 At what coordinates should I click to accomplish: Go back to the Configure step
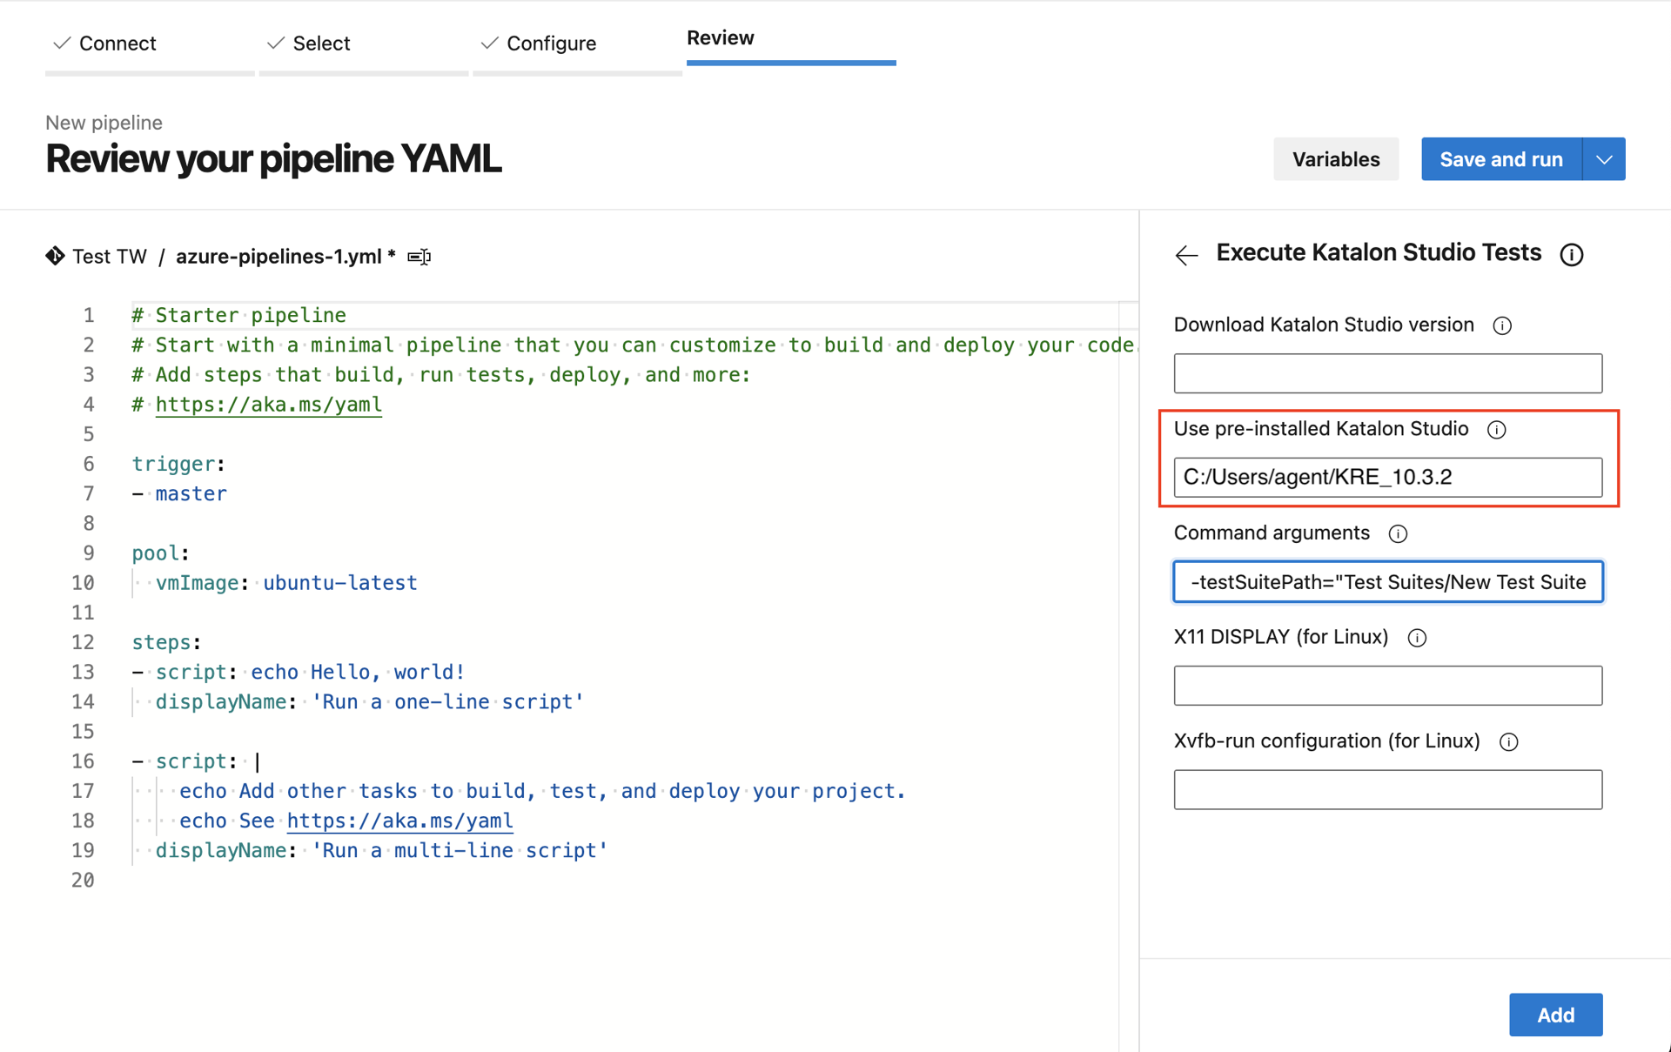(552, 43)
